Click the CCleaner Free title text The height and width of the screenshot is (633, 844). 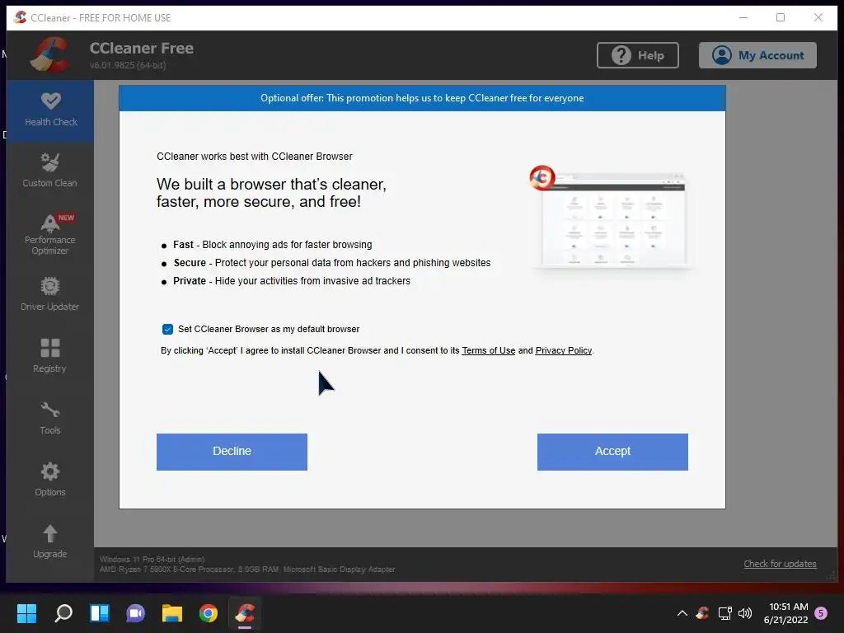click(142, 48)
